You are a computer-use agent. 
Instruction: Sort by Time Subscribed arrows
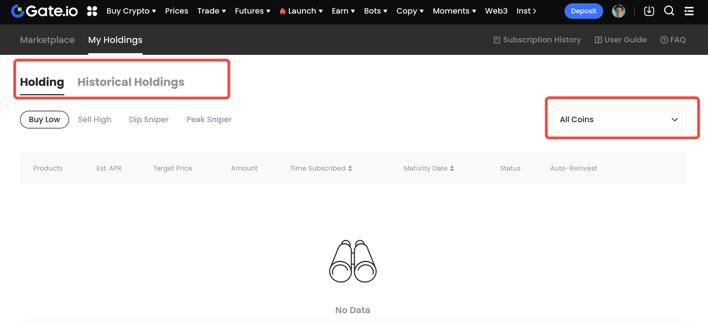point(350,169)
